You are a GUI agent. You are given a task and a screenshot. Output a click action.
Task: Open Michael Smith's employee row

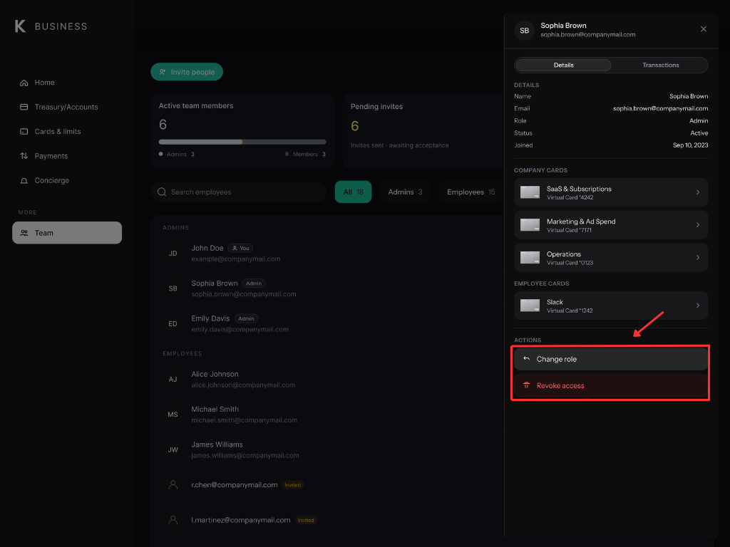point(327,415)
